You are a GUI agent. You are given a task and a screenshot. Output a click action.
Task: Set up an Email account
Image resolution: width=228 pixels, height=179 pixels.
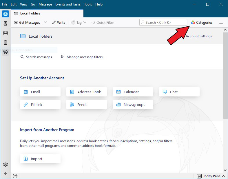pos(40,92)
